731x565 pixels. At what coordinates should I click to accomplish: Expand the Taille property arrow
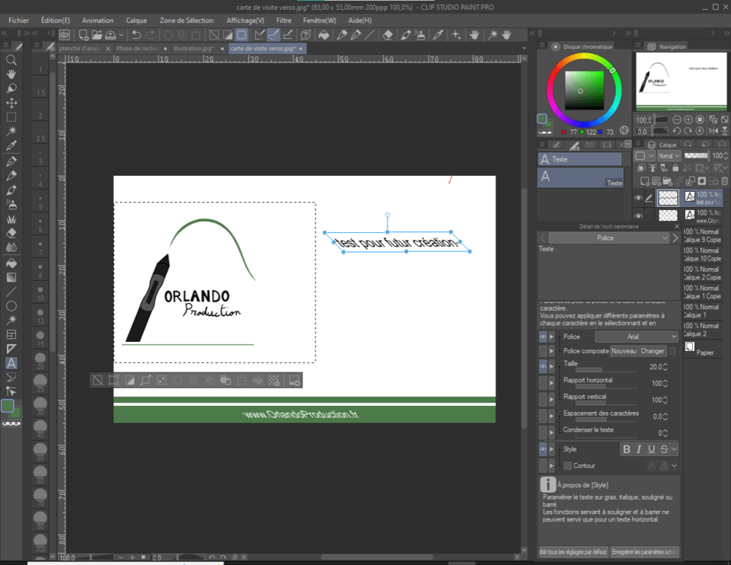click(551, 366)
